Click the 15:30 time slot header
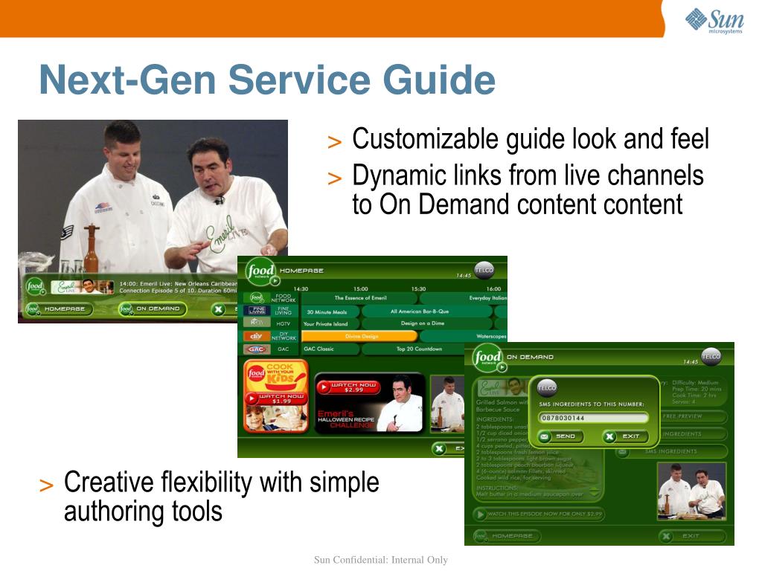 pos(418,288)
